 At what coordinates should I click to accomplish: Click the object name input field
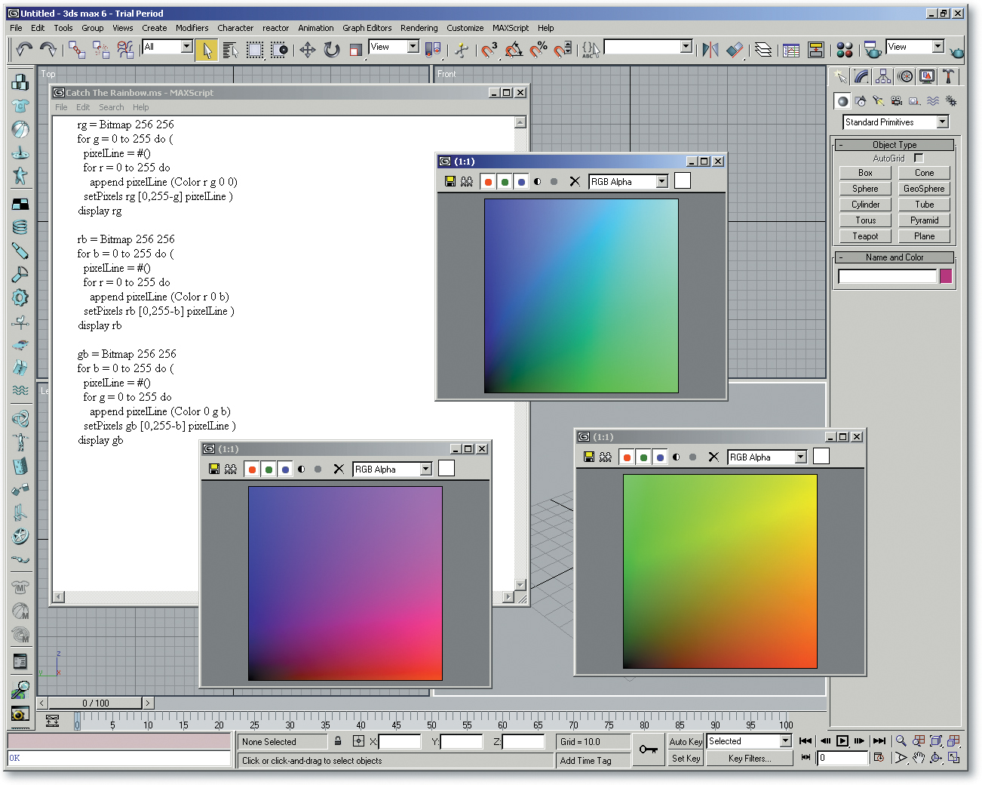[x=887, y=276]
